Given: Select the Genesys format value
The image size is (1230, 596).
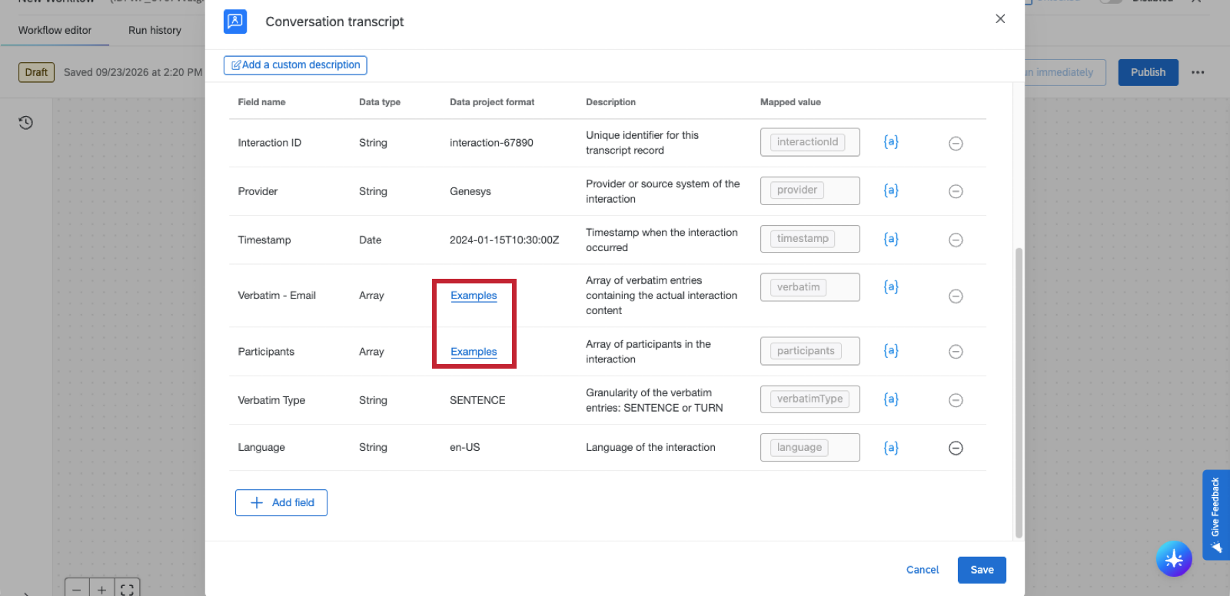Looking at the screenshot, I should 470,191.
